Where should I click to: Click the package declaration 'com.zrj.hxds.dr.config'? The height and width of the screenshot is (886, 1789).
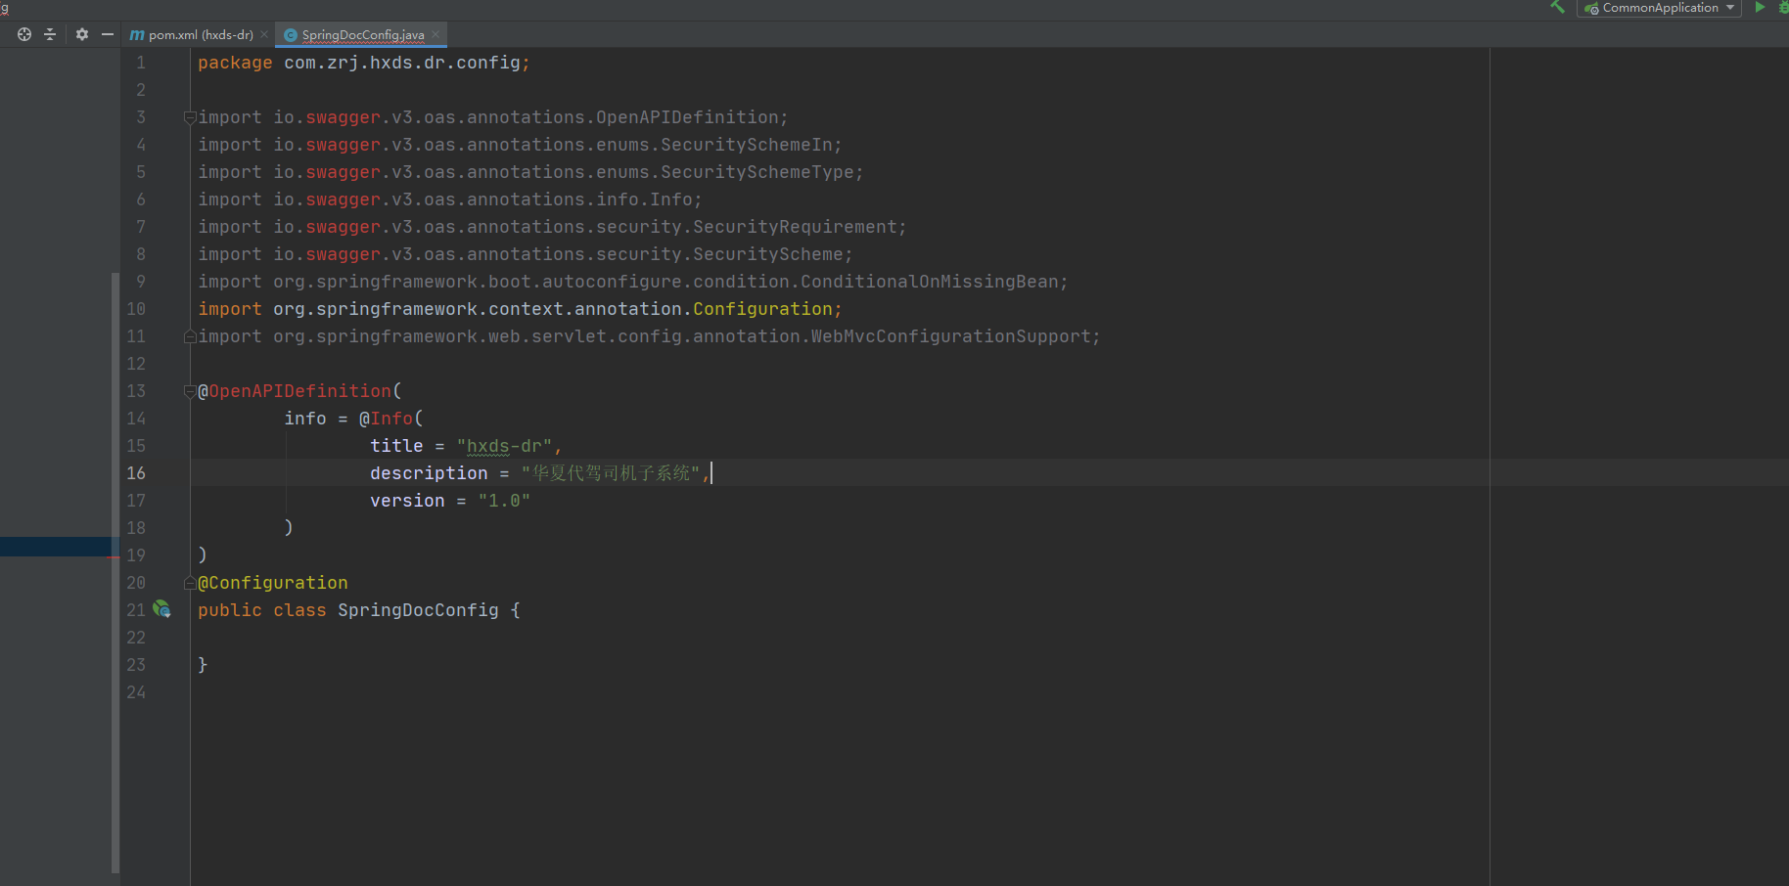[x=402, y=63]
